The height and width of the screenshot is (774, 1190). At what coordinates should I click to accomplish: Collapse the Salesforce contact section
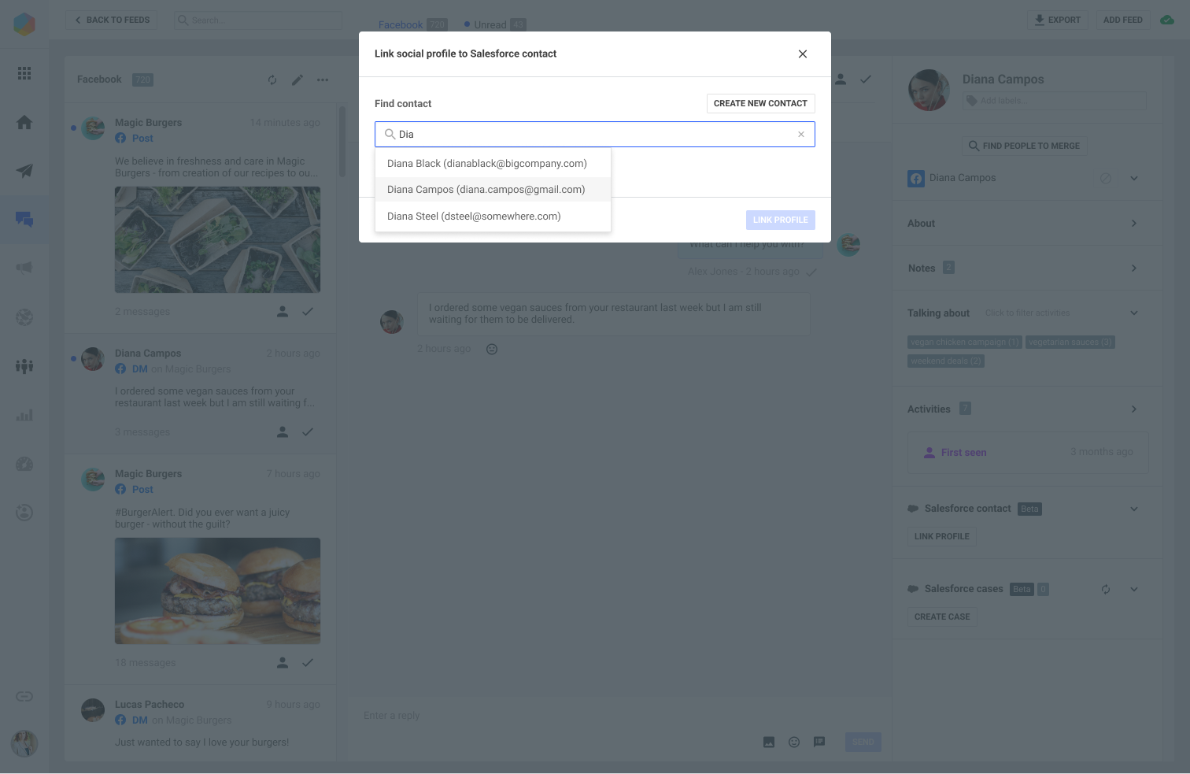click(1134, 509)
